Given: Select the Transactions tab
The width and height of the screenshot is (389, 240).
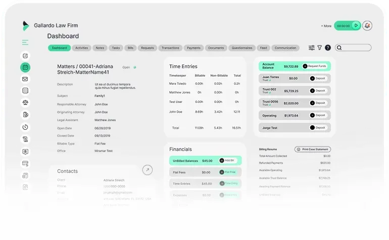Looking at the screenshot, I should point(170,48).
